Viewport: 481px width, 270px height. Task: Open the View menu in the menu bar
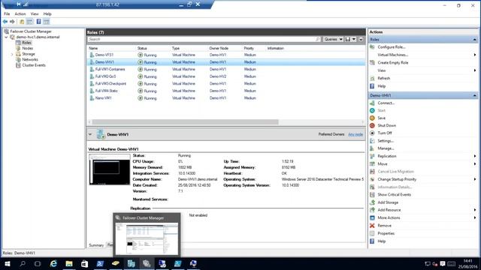pos(35,13)
